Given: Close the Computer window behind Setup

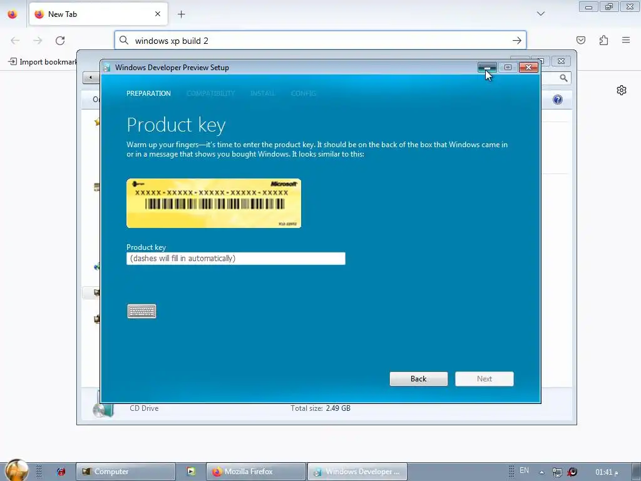Looking at the screenshot, I should 562,61.
